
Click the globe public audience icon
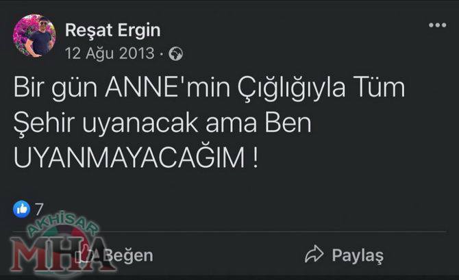pos(175,54)
